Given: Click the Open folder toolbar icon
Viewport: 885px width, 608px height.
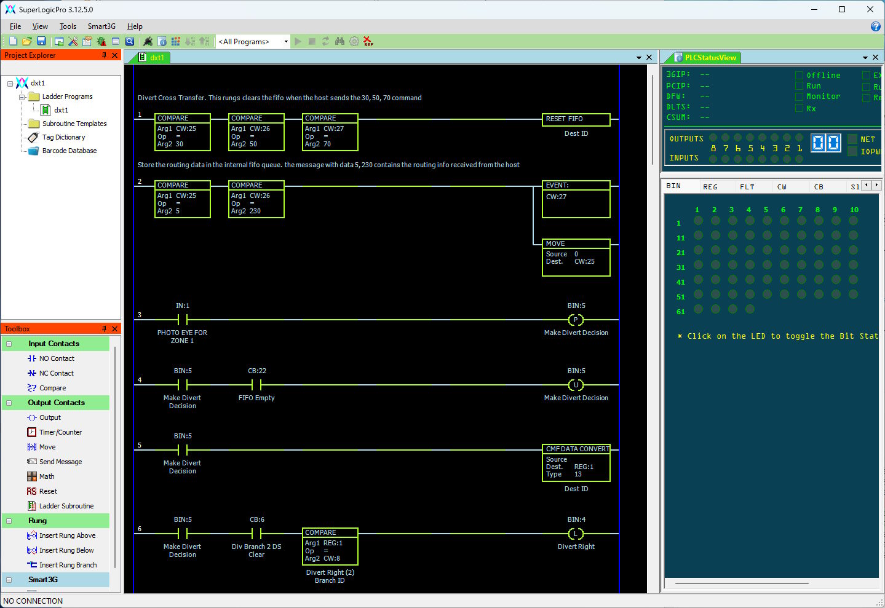Looking at the screenshot, I should [26, 41].
